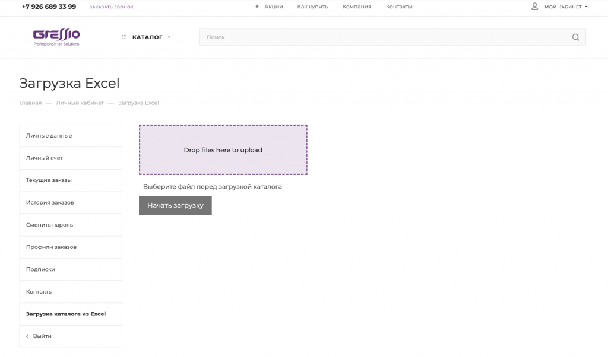
Task: Open the Мой кабинет dropdown
Action: [x=565, y=7]
